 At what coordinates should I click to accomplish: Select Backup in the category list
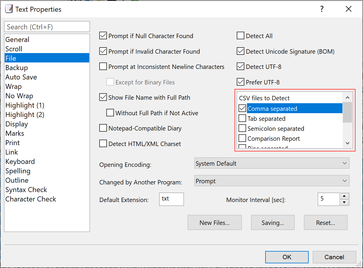(47, 68)
